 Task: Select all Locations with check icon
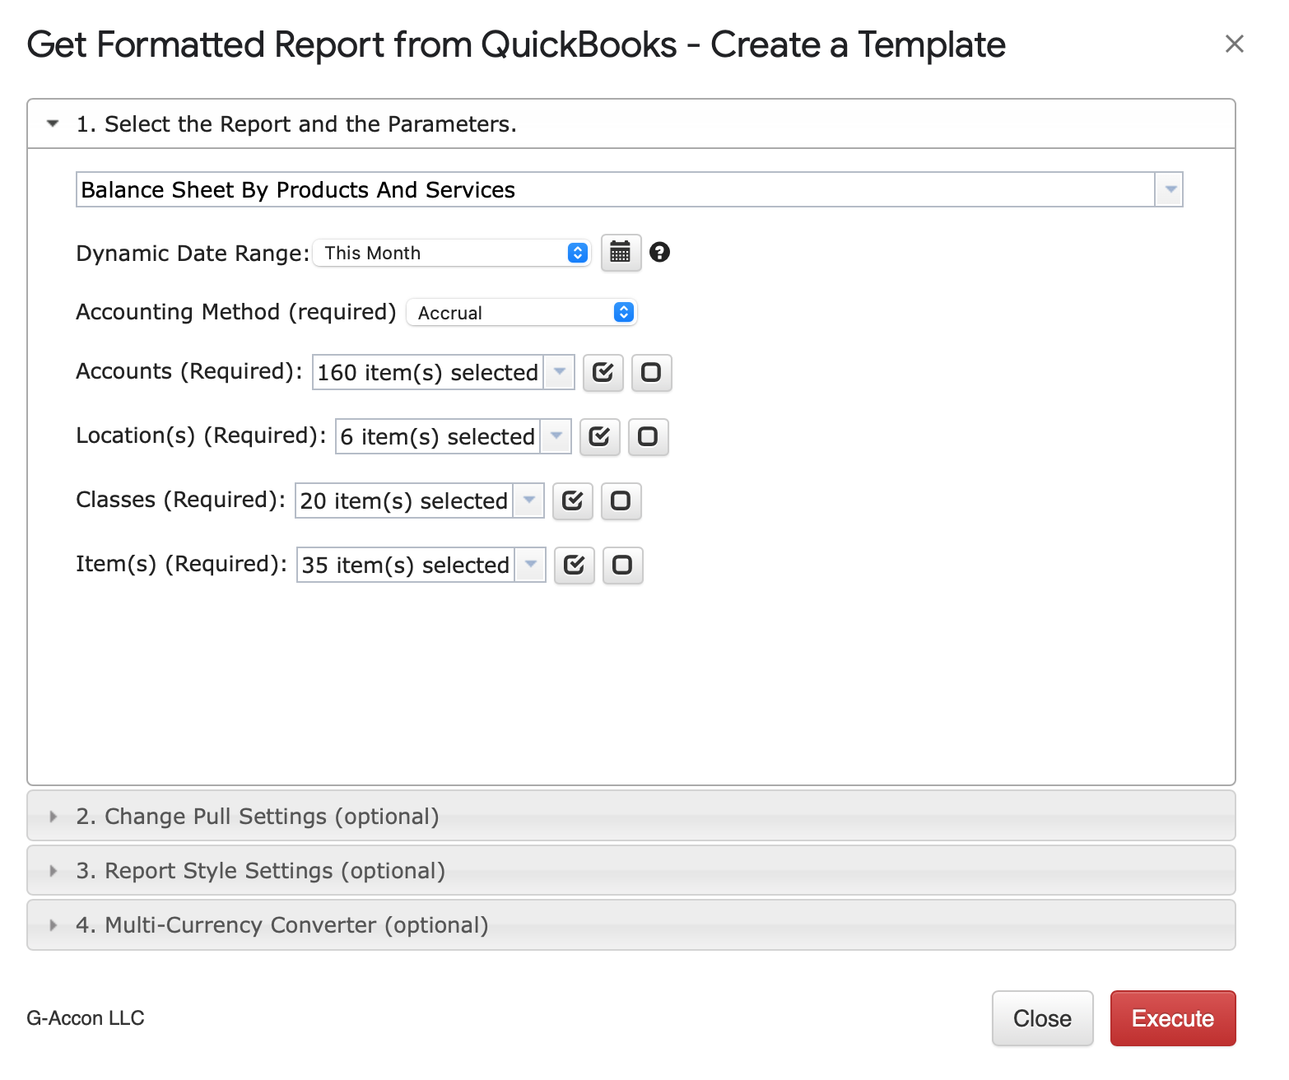point(600,437)
